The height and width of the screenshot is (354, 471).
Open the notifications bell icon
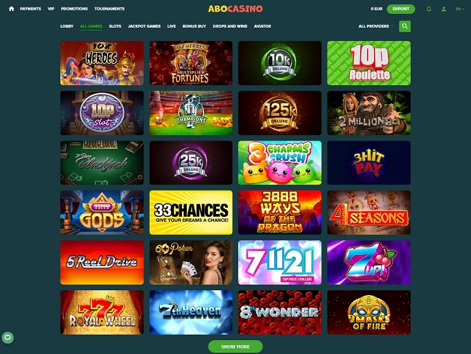pos(429,9)
